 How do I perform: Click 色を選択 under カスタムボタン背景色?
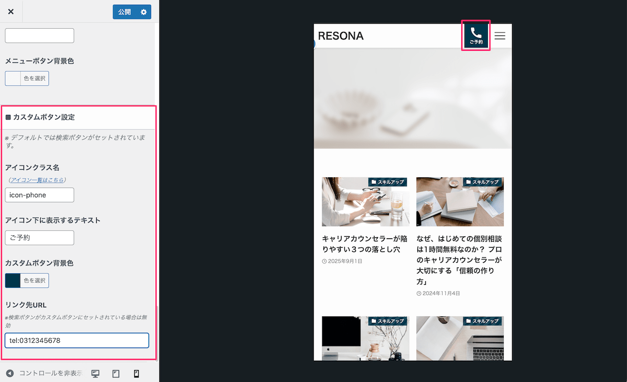[34, 281]
